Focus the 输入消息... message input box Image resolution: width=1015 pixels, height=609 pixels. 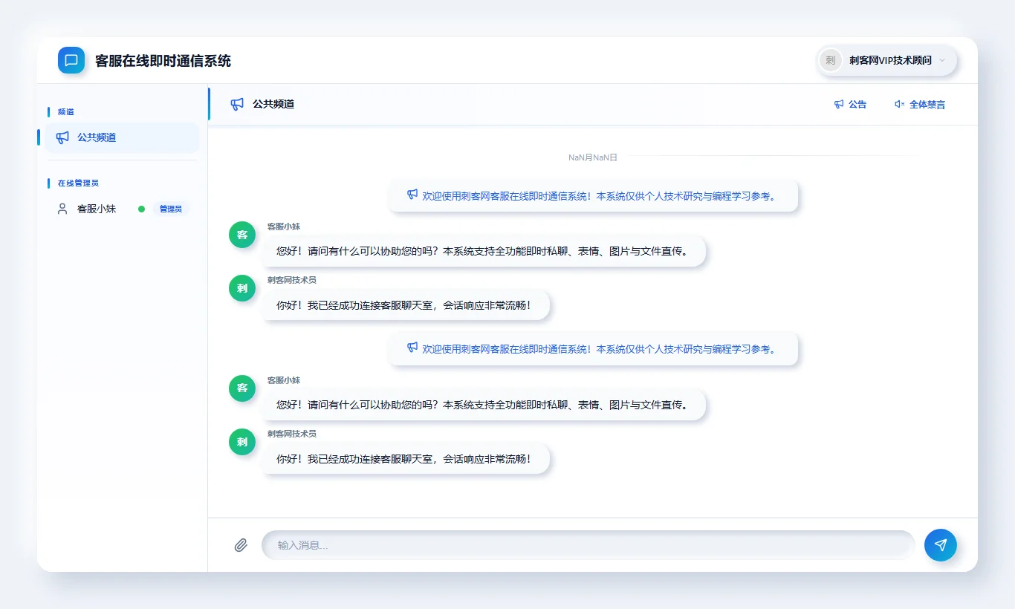588,545
